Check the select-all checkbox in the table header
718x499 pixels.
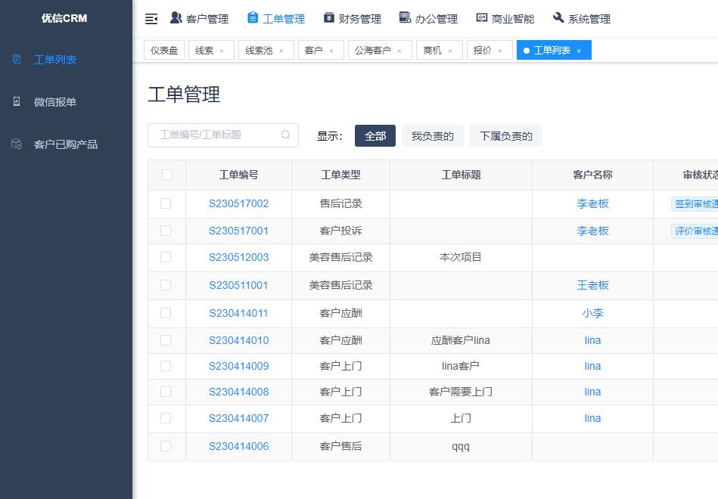(166, 175)
